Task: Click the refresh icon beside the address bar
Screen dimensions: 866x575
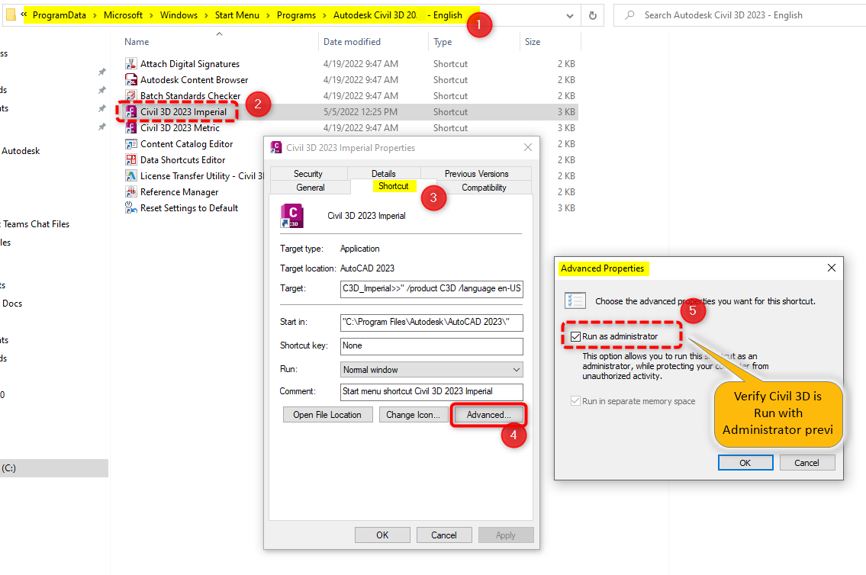Action: tap(593, 14)
